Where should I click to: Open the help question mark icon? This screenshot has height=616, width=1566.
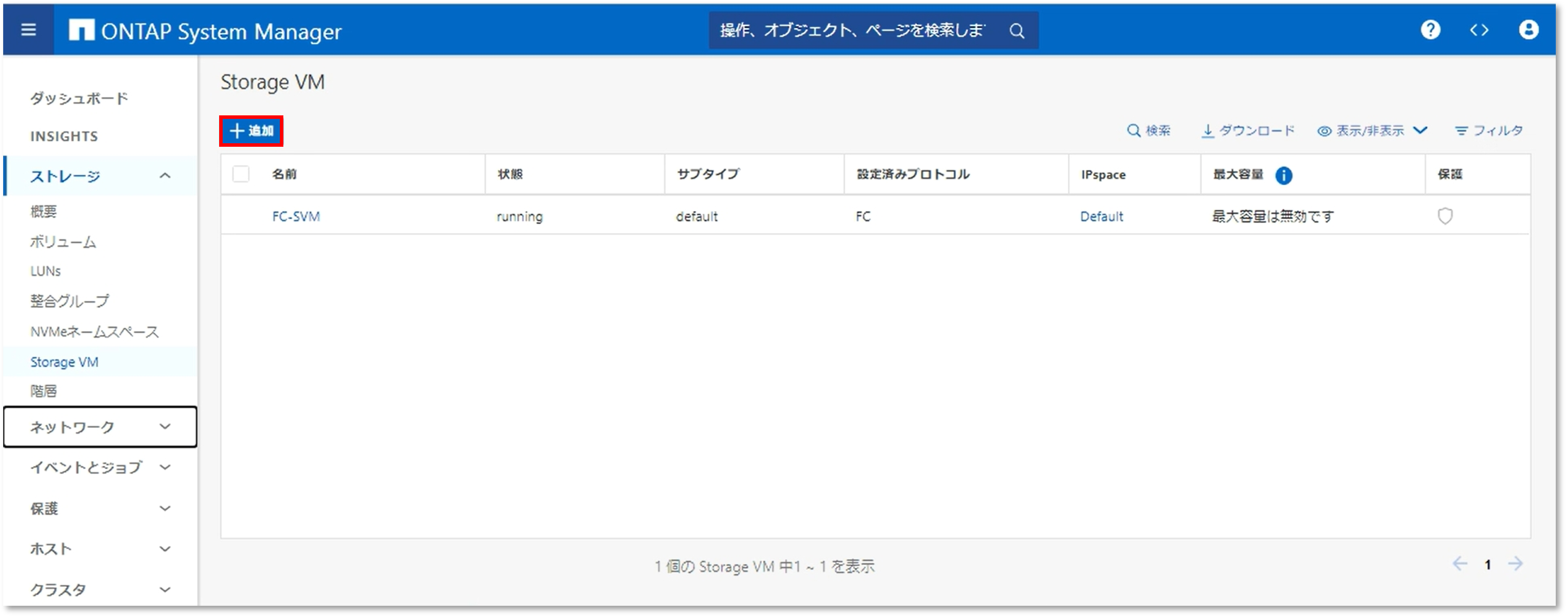tap(1430, 30)
